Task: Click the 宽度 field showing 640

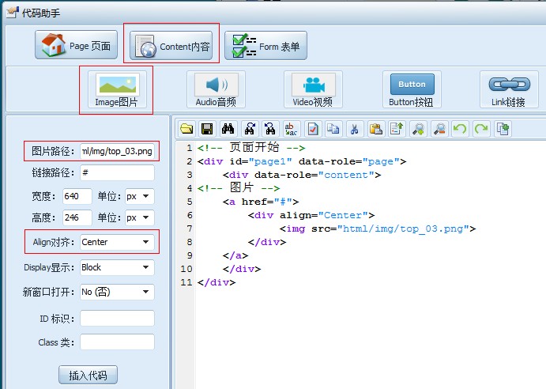Action: [77, 196]
